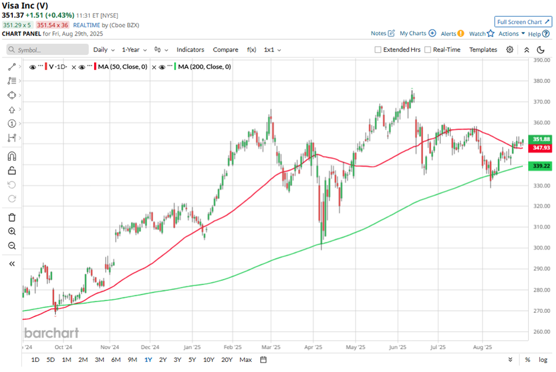Screen dimensions: 556x372
Task: Select the Max time range
Action: (x=245, y=360)
